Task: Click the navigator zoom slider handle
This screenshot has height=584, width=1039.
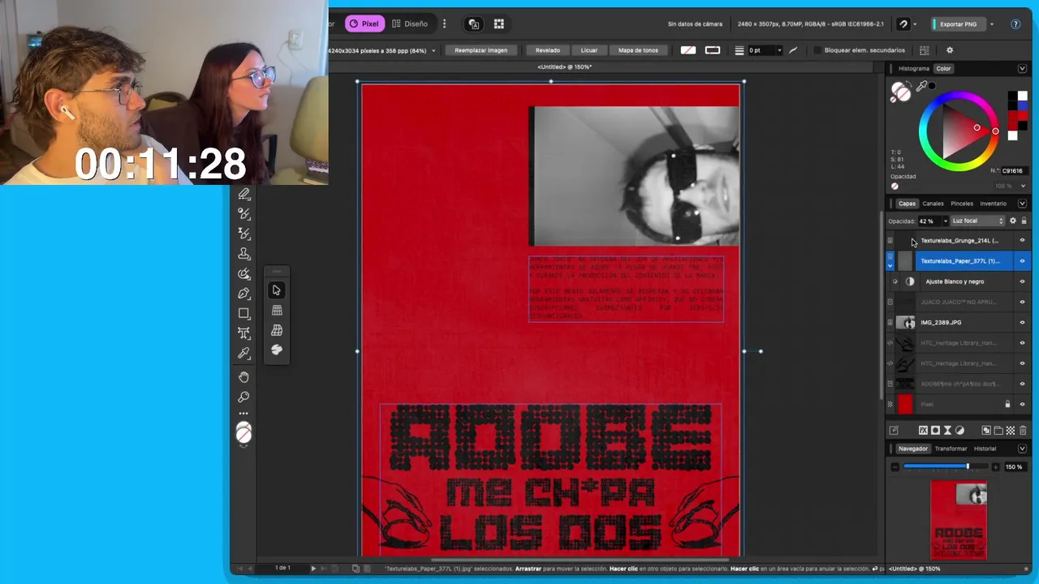Action: pos(968,466)
